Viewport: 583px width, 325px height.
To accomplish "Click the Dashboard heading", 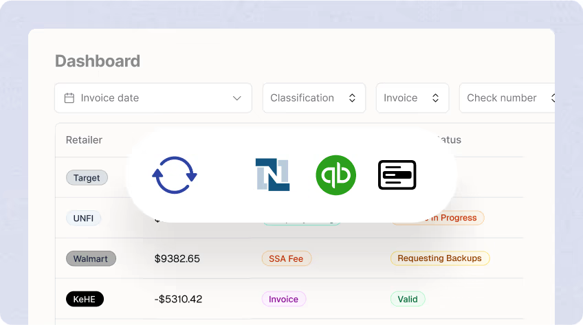I will tap(98, 61).
